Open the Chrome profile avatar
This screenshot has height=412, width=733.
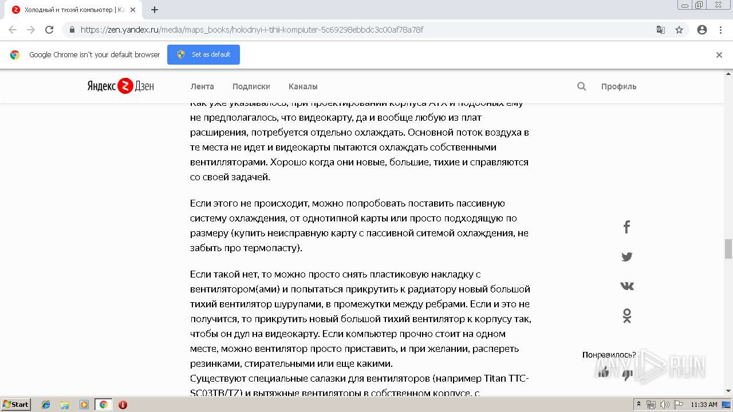point(702,30)
